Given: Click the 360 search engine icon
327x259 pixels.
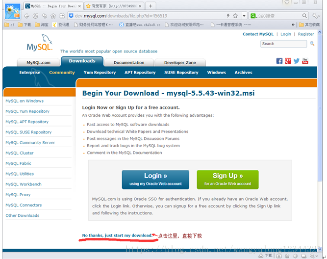Looking at the screenshot, I should (x=253, y=16).
